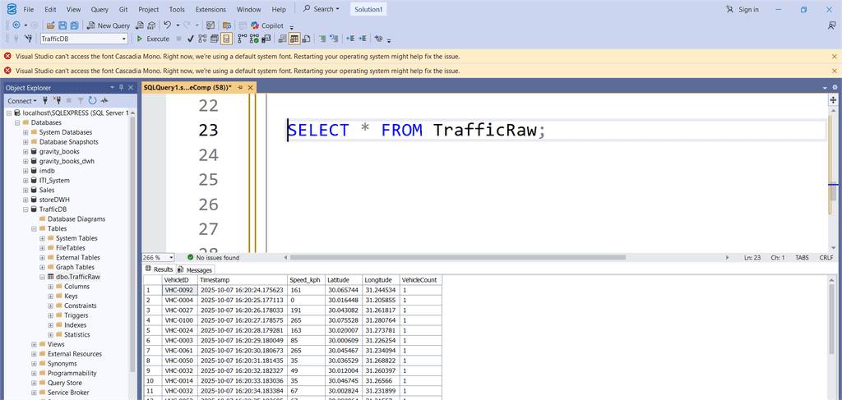The height and width of the screenshot is (400, 842).
Task: Pin the Object Explorer panel with auto-hide pin
Action: tap(121, 87)
